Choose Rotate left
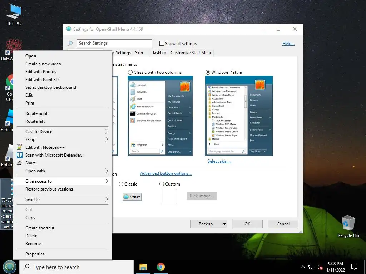This screenshot has width=366, height=274. 63,121
